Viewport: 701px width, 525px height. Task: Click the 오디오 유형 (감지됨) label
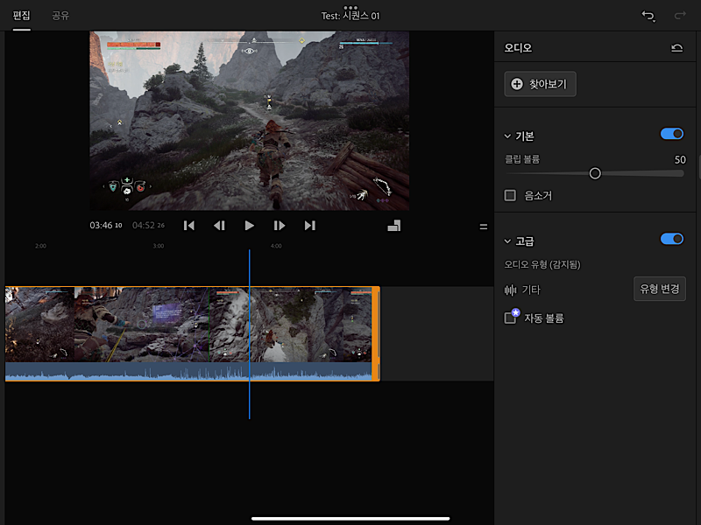point(542,264)
